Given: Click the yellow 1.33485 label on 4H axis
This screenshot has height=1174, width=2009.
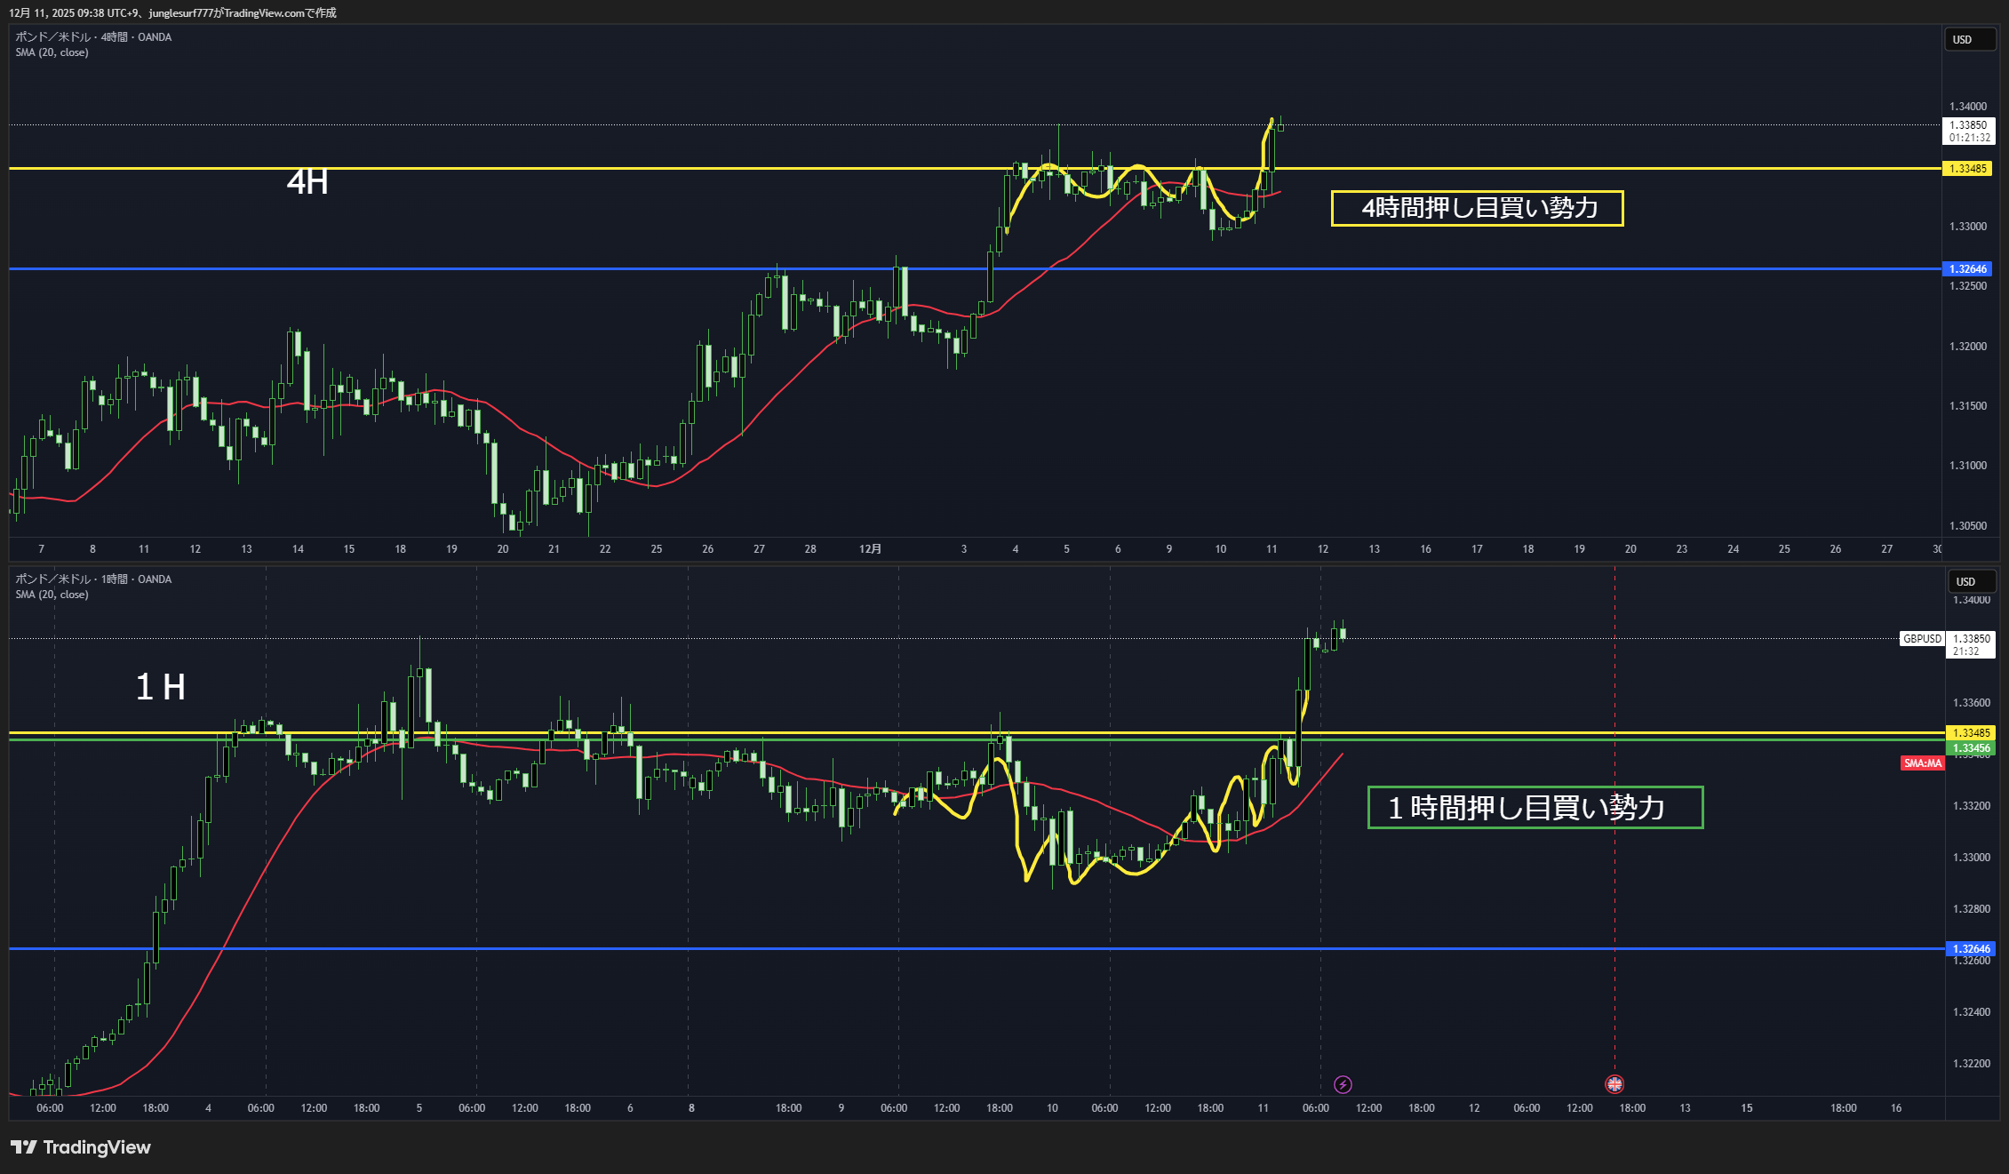Looking at the screenshot, I should click(1967, 169).
